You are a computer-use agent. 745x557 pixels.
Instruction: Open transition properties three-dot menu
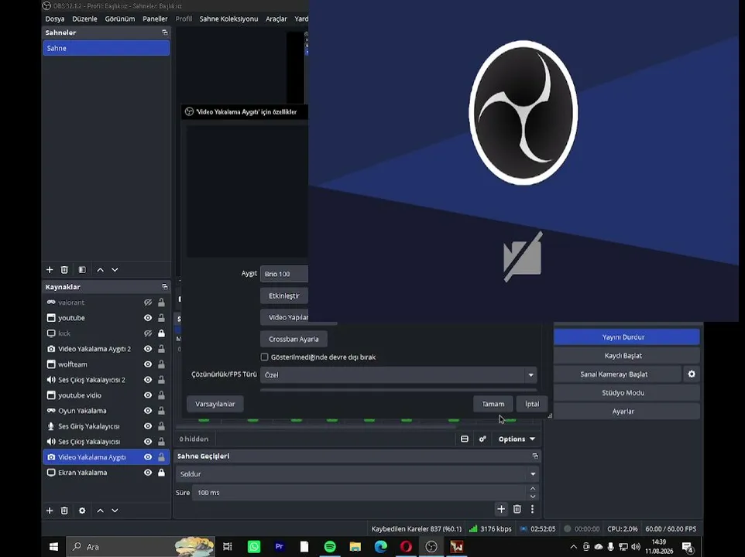click(x=532, y=509)
